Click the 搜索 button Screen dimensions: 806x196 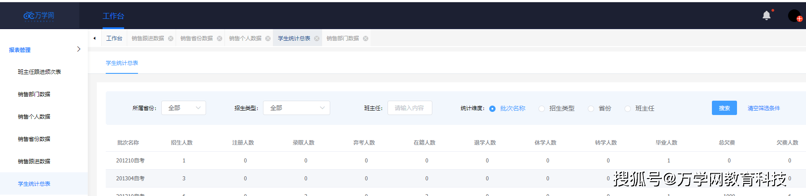point(724,108)
